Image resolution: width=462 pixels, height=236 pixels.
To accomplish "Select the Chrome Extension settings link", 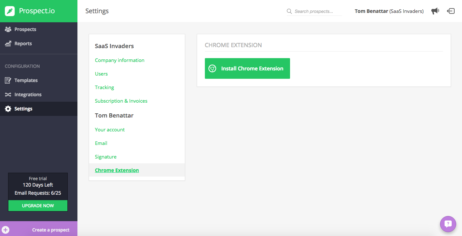I will pyautogui.click(x=117, y=170).
